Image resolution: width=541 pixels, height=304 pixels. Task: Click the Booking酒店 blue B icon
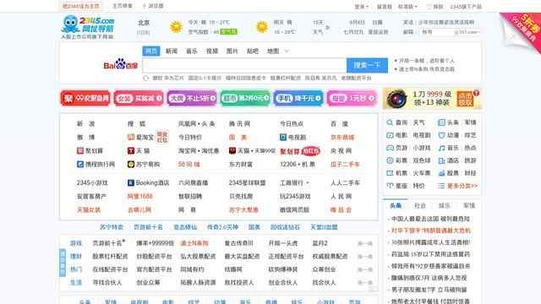click(x=131, y=182)
